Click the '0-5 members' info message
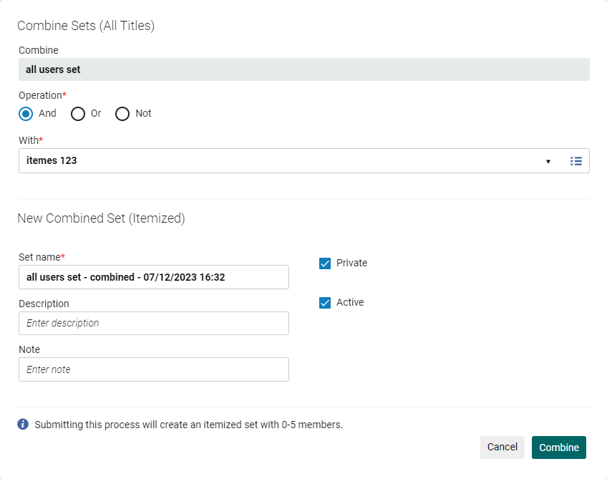This screenshot has width=607, height=479. point(189,425)
